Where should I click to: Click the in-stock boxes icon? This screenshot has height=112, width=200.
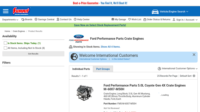pos(71,47)
